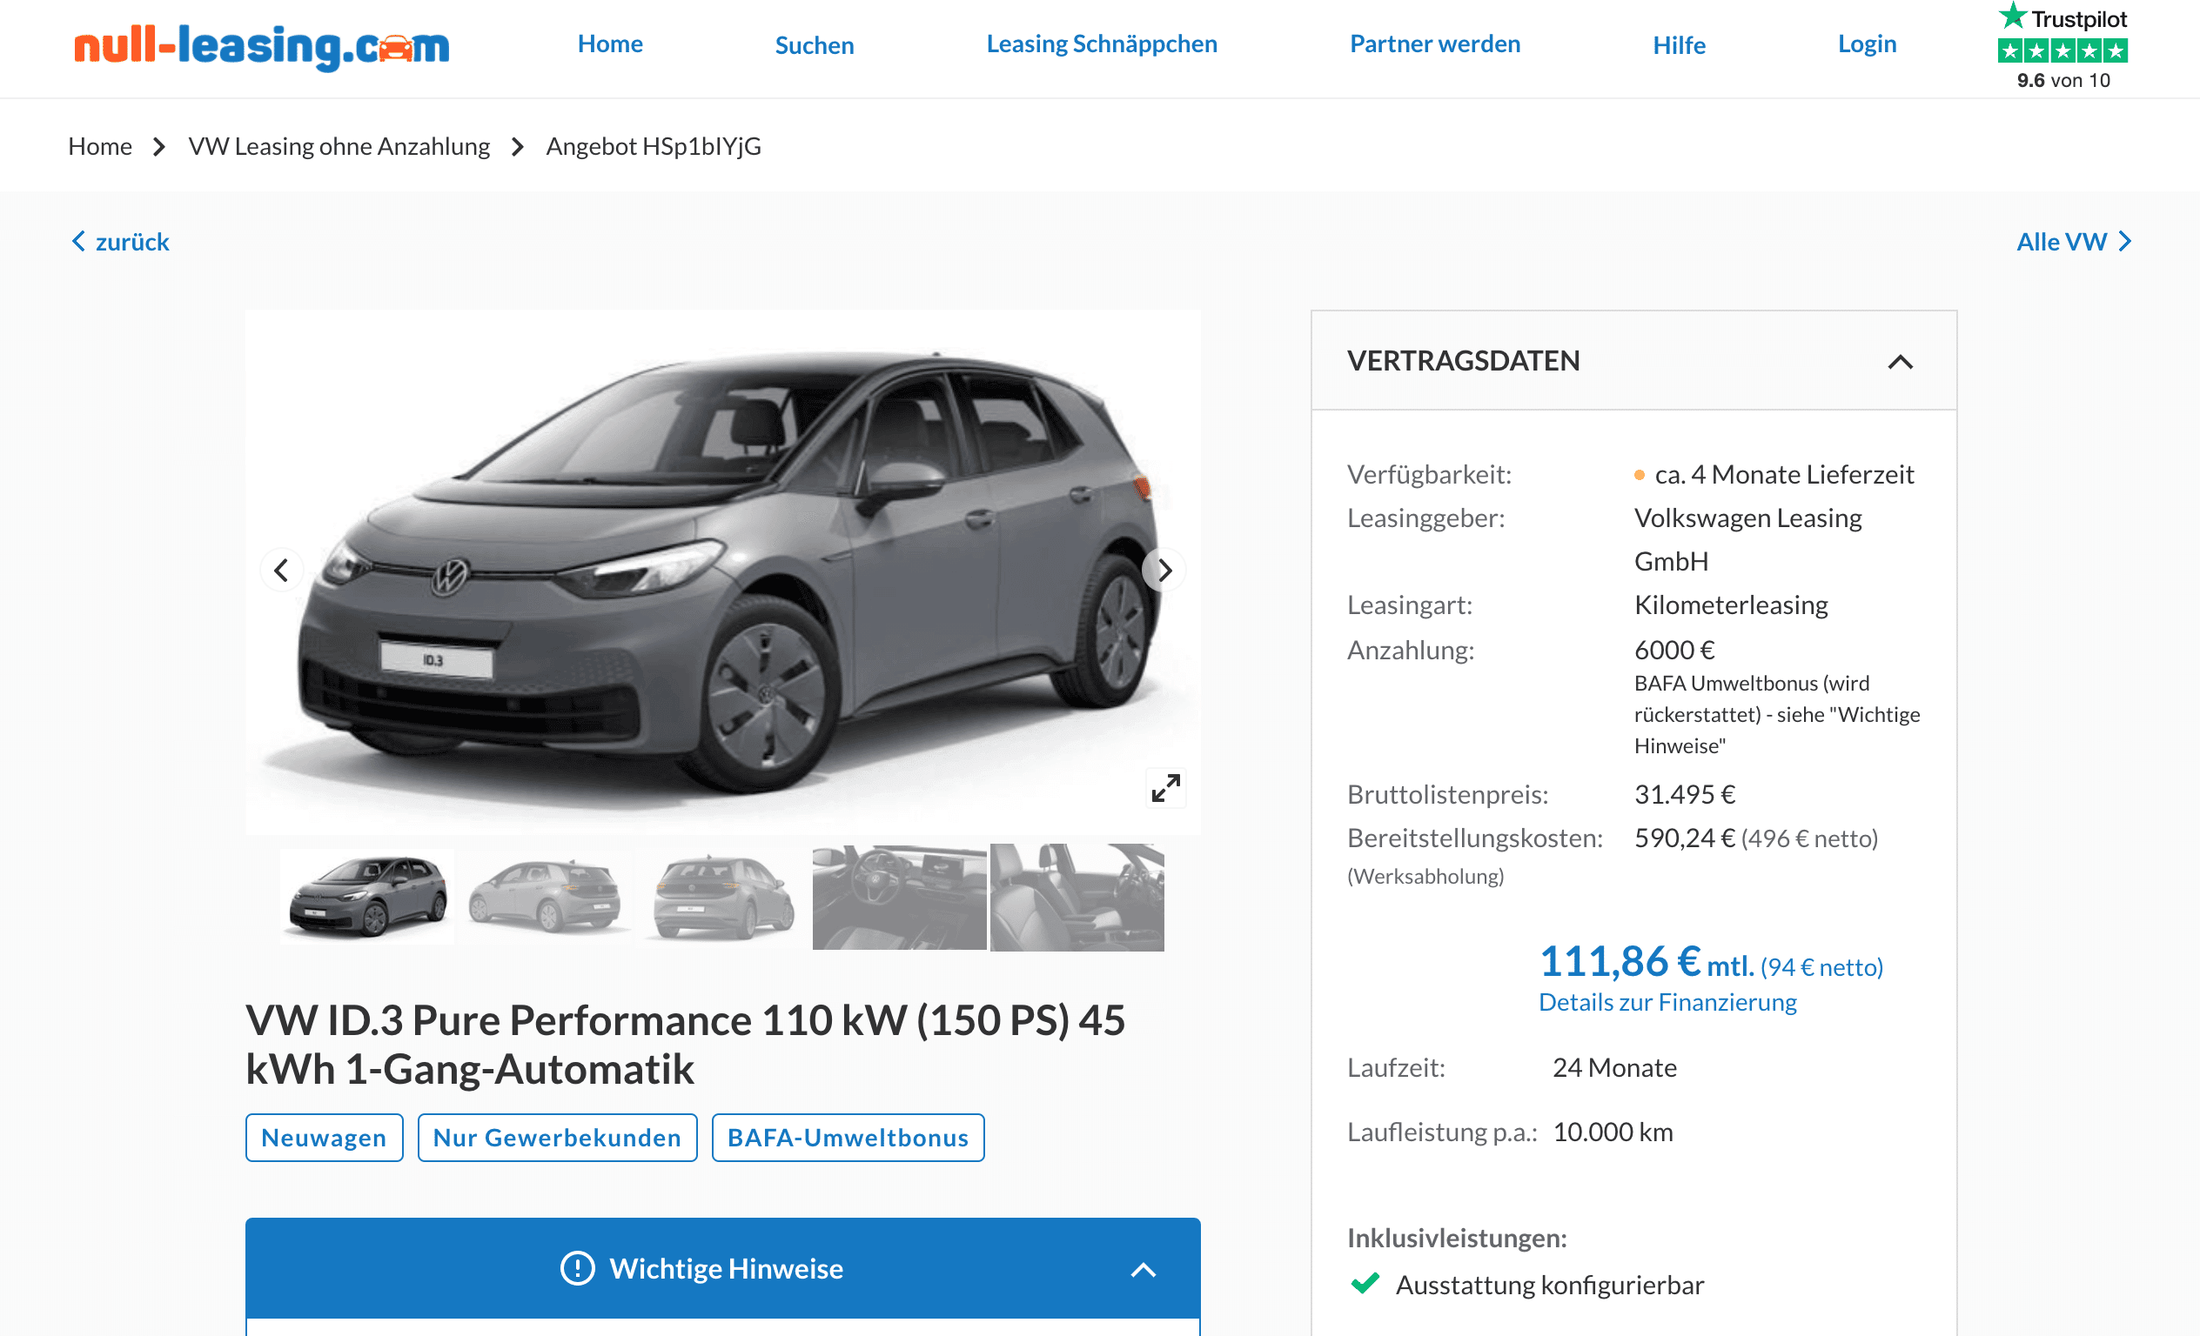This screenshot has height=1336, width=2200.
Task: Select the Angebot HSp1bIYjG breadcrumb text
Action: pyautogui.click(x=654, y=145)
